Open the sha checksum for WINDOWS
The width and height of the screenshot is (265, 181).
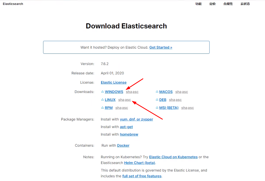tap(129, 92)
